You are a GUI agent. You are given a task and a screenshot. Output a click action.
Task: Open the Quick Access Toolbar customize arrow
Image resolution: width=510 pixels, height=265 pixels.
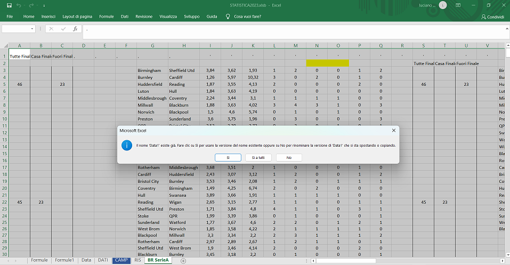pos(44,5)
